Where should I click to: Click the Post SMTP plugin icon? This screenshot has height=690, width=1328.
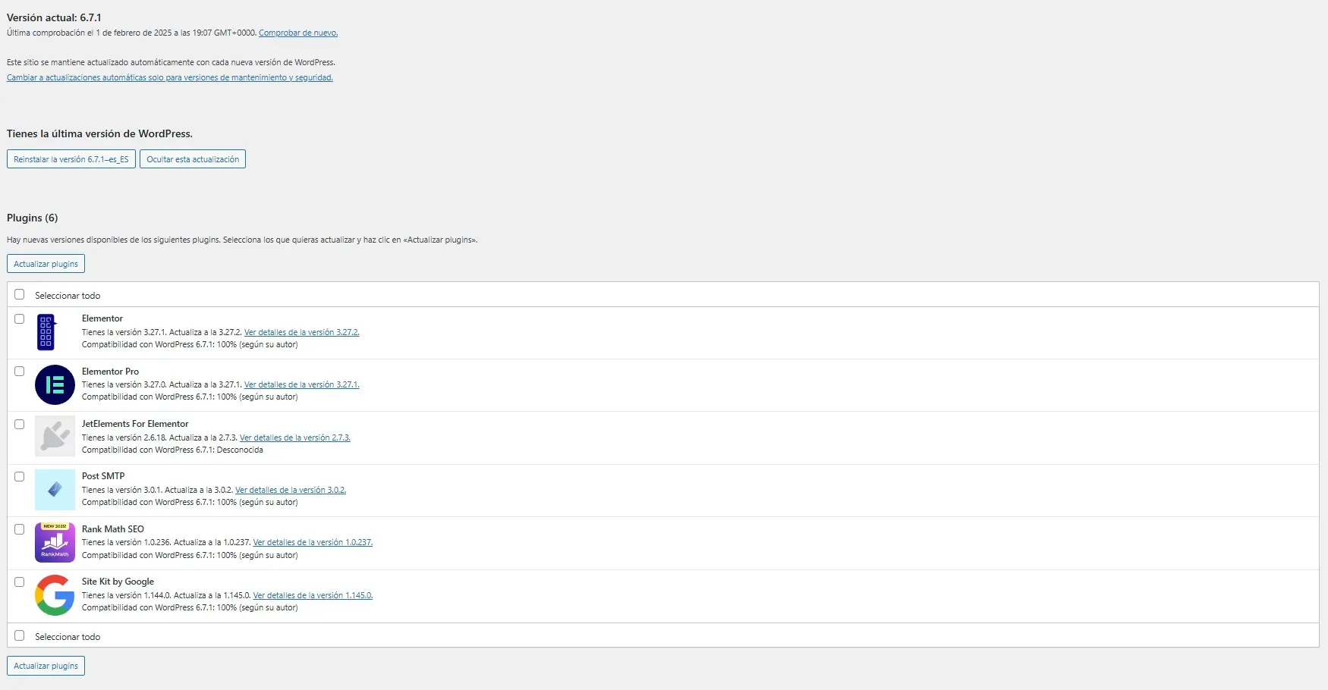click(x=55, y=490)
